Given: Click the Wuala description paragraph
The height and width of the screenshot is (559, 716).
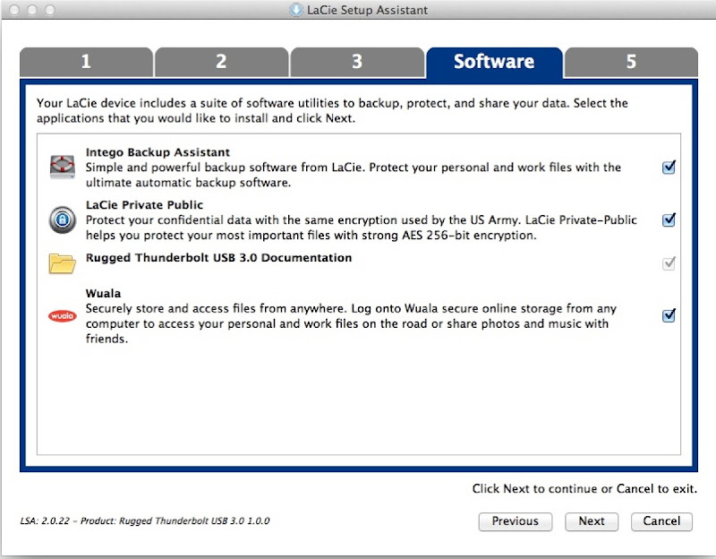Looking at the screenshot, I should 351,323.
